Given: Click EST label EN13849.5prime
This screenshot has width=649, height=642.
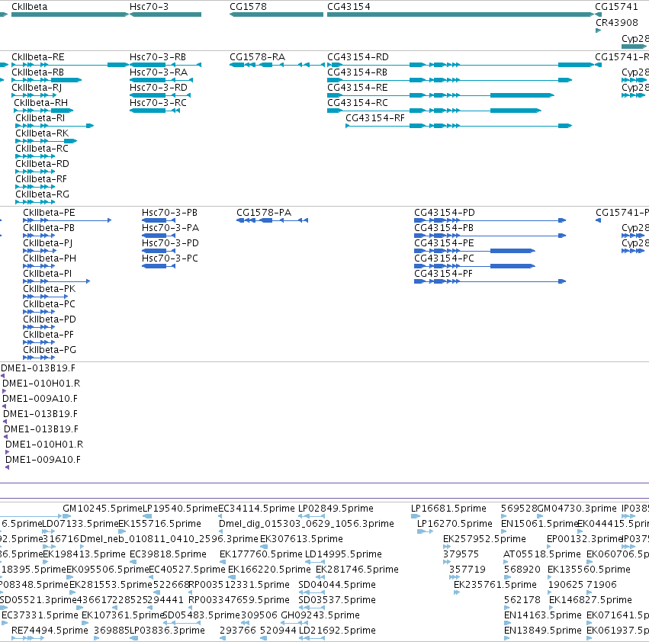Looking at the screenshot, I should click(543, 631).
